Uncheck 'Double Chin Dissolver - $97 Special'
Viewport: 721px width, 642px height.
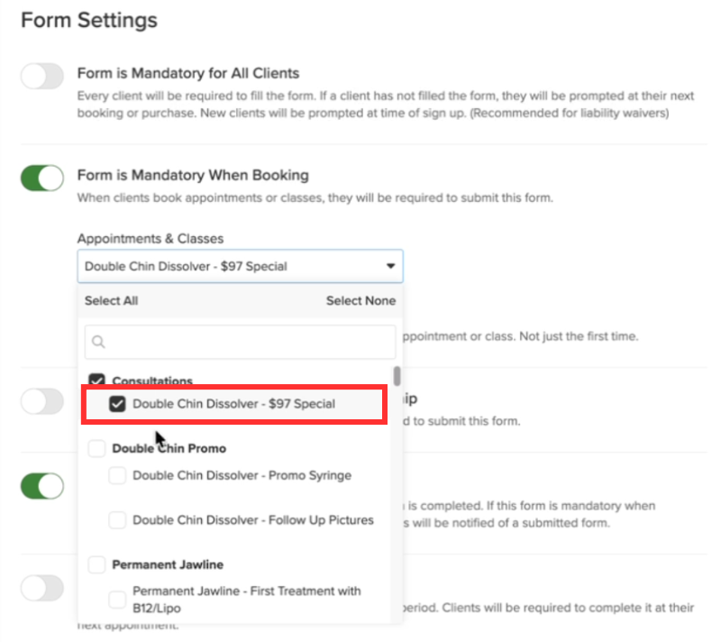117,404
